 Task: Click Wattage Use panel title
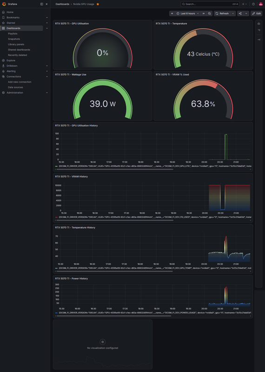pyautogui.click(x=71, y=74)
